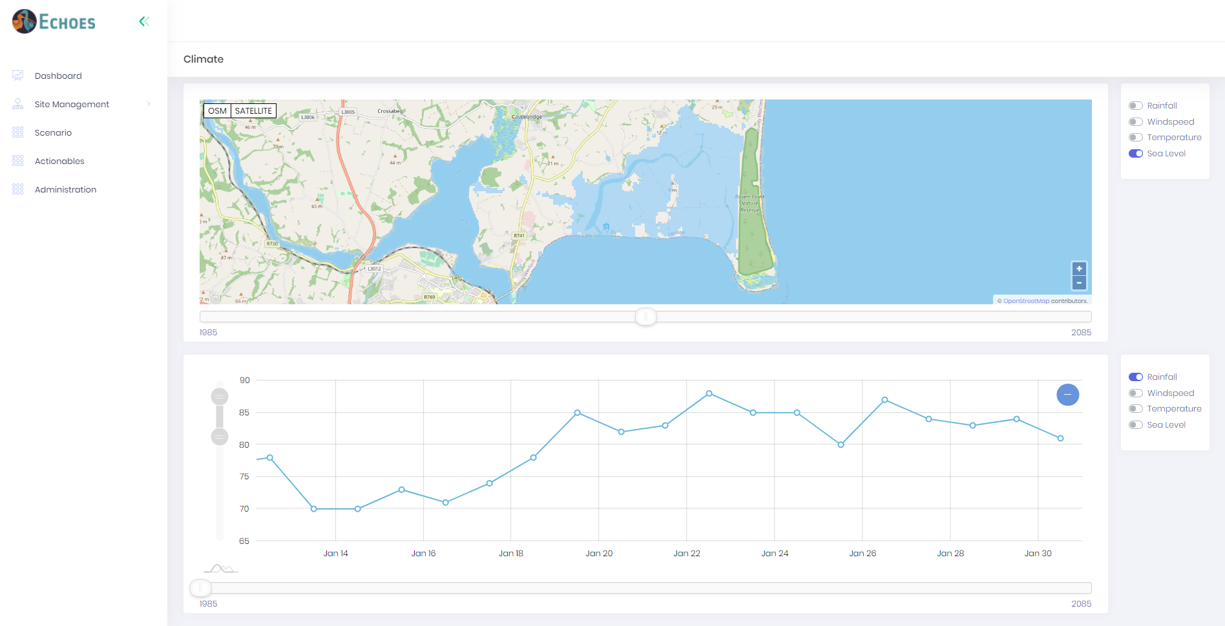
Task: Click the Administration sidebar icon
Action: pos(18,189)
